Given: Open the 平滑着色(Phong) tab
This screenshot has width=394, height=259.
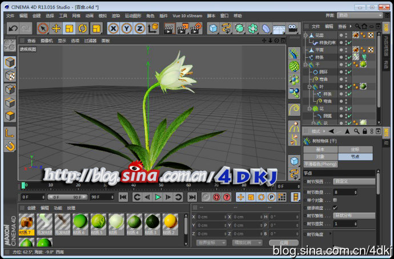Looking at the screenshot, I should pos(320,164).
